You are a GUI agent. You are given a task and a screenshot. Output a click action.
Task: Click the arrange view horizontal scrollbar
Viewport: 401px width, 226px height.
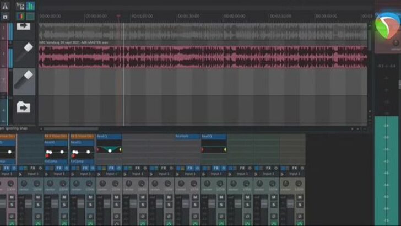71,129
